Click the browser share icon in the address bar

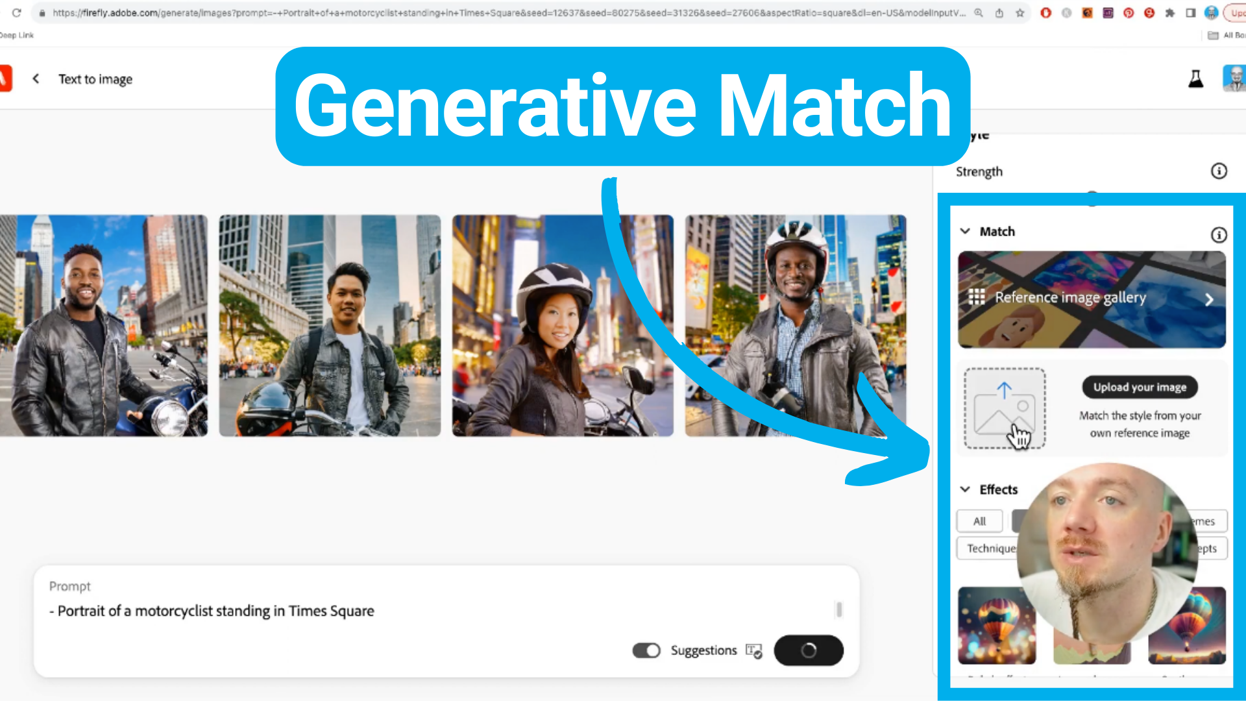point(999,12)
